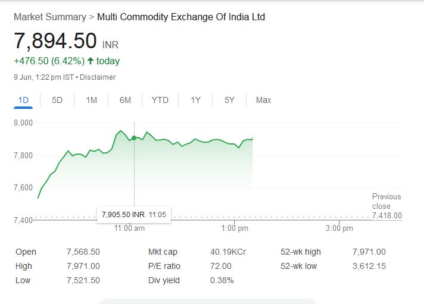The width and height of the screenshot is (424, 304).
Task: Open the 5Y price range tab
Action: [229, 100]
